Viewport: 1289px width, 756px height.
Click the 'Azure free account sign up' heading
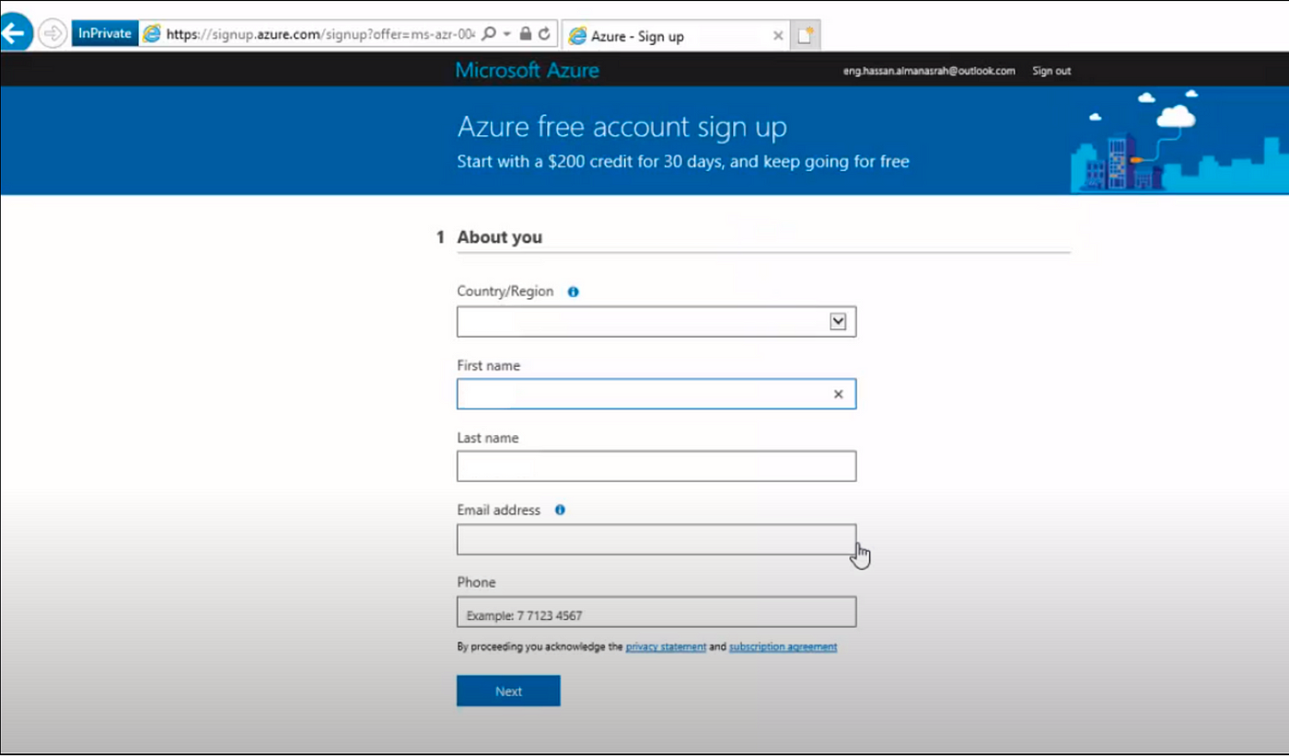tap(622, 127)
